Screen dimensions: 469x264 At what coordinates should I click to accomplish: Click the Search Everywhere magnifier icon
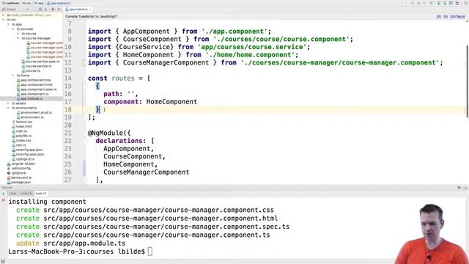pos(466,3)
